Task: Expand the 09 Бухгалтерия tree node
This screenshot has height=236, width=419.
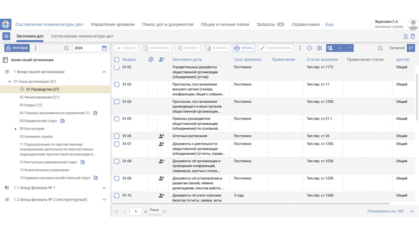Action: (x=16, y=129)
